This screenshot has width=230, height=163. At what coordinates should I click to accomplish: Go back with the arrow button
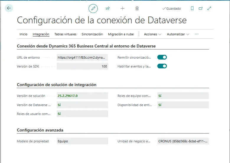tap(9, 8)
